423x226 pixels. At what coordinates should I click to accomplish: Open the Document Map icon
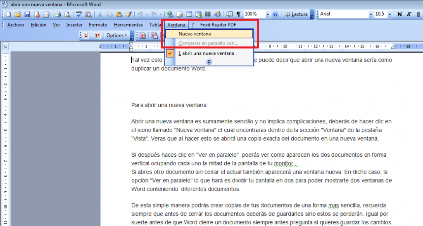click(229, 14)
